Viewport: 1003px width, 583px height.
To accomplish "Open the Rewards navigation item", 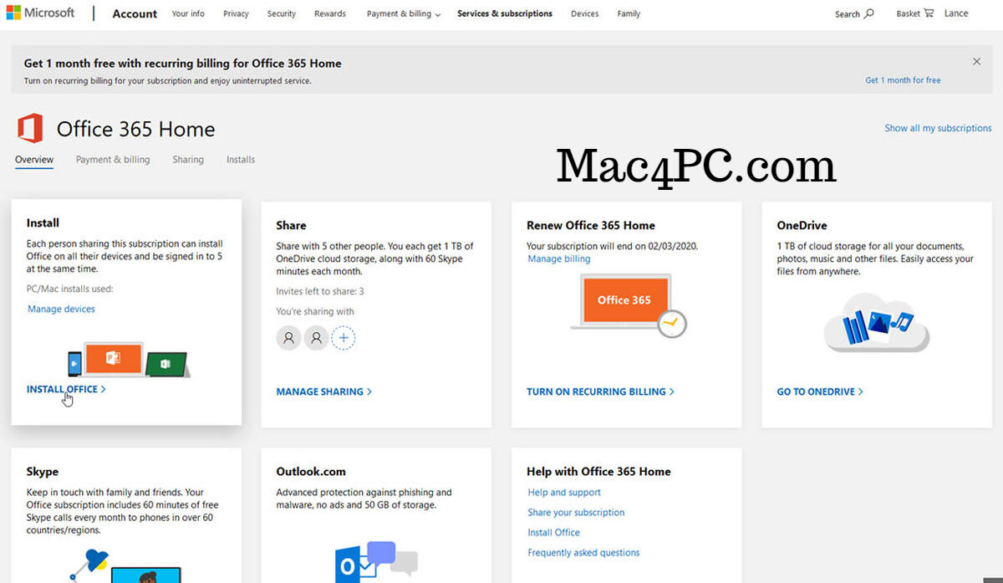I will (x=331, y=14).
